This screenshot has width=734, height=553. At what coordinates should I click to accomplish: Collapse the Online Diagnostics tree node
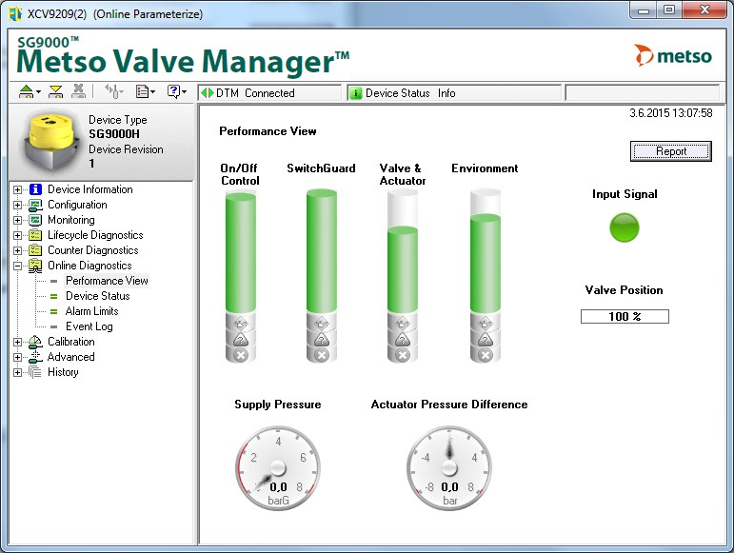point(17,266)
